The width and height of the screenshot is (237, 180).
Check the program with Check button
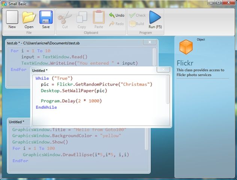[137, 15]
